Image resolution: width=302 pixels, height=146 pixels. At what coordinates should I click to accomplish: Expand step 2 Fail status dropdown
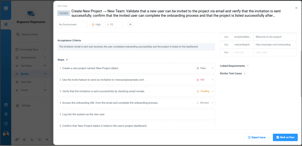click(x=205, y=80)
